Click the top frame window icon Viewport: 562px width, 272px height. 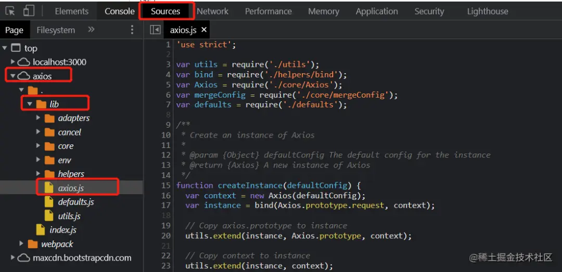(x=16, y=48)
